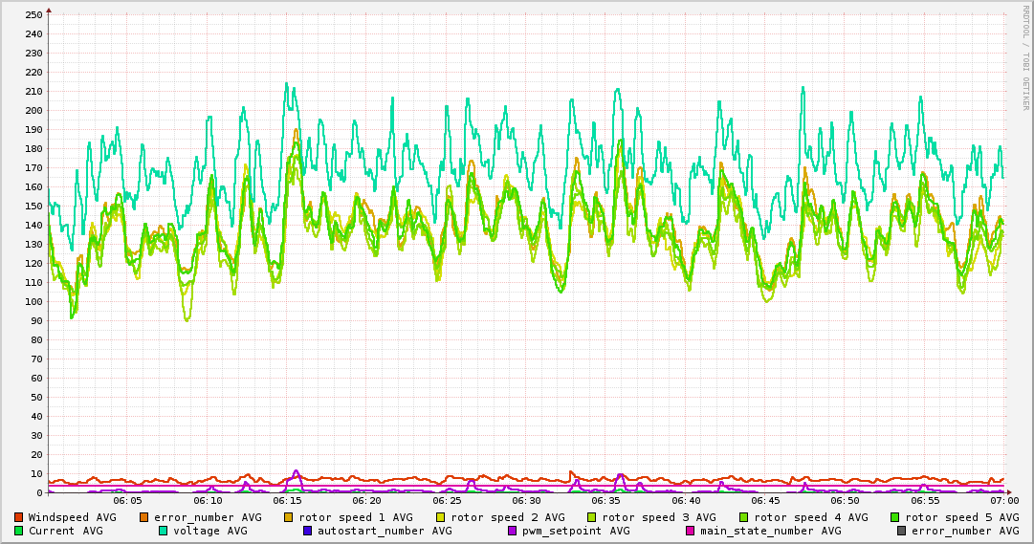
Task: Click the 10 value on the vertical axis
Action: pyautogui.click(x=36, y=473)
